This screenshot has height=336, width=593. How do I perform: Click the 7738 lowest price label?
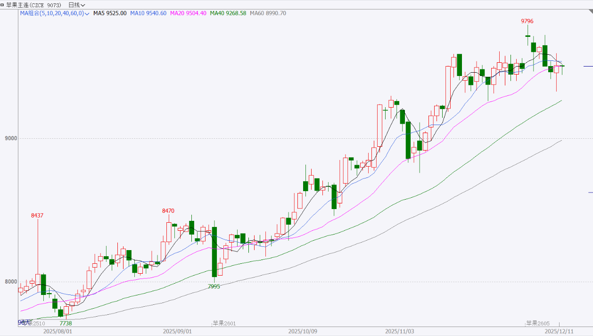point(66,323)
